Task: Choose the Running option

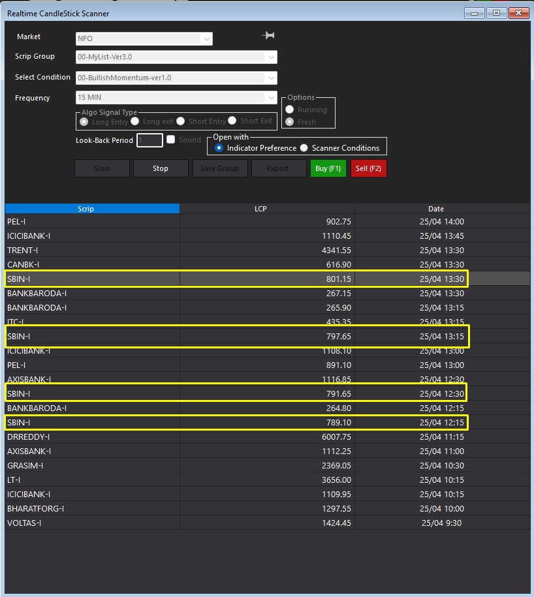Action: (289, 110)
